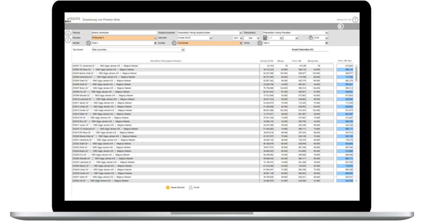Click the exit/logout icon in gray bar
This screenshot has height=221, width=422.
click(340, 26)
